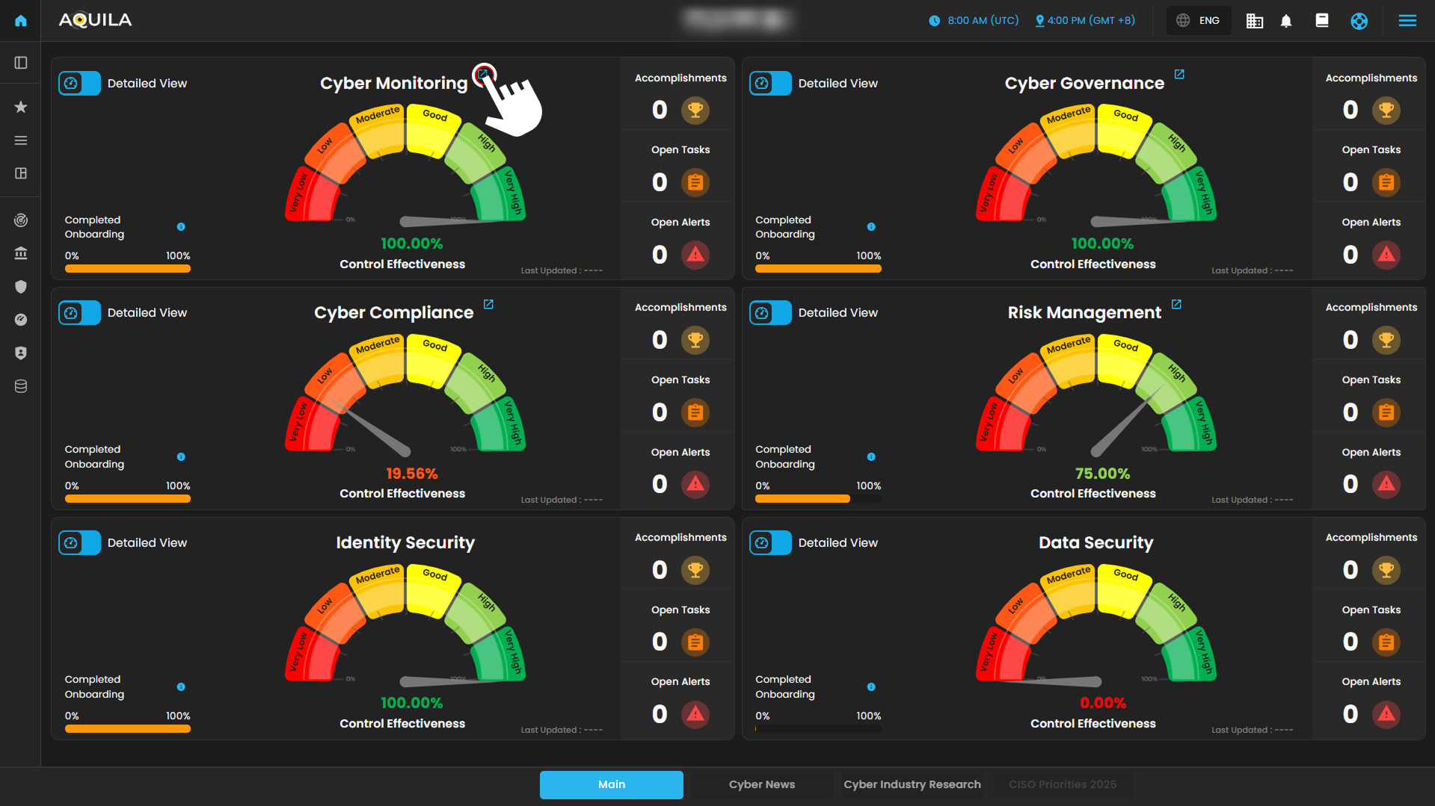Screen dimensions: 1435x806
Task: Expand the sidebar panel toggle icon
Action: 21,63
